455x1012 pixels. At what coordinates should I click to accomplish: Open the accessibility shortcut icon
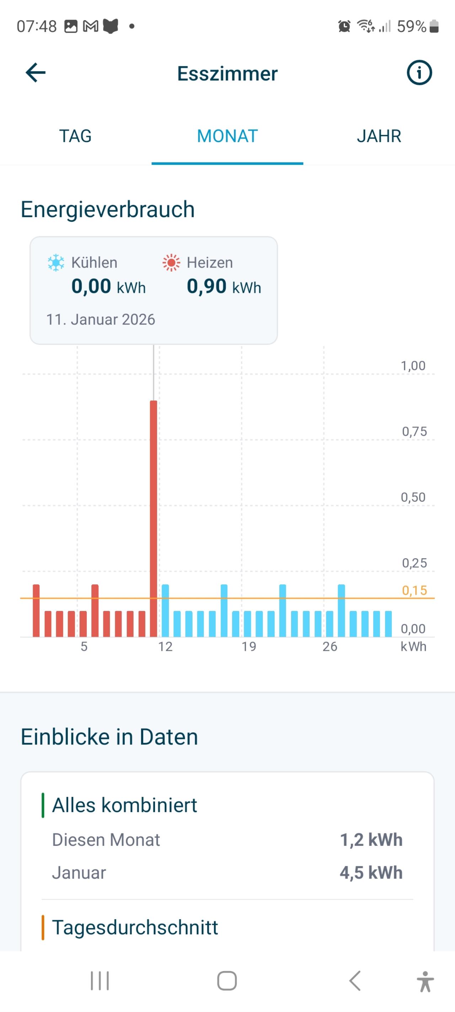[x=425, y=981]
